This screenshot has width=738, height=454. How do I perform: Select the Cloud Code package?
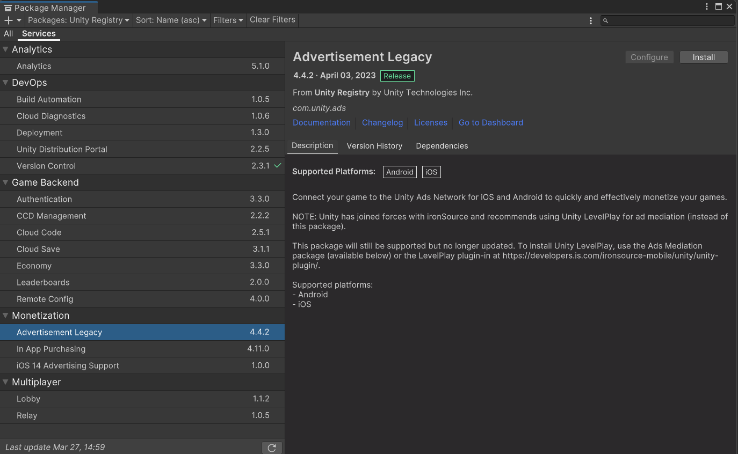tap(142, 232)
